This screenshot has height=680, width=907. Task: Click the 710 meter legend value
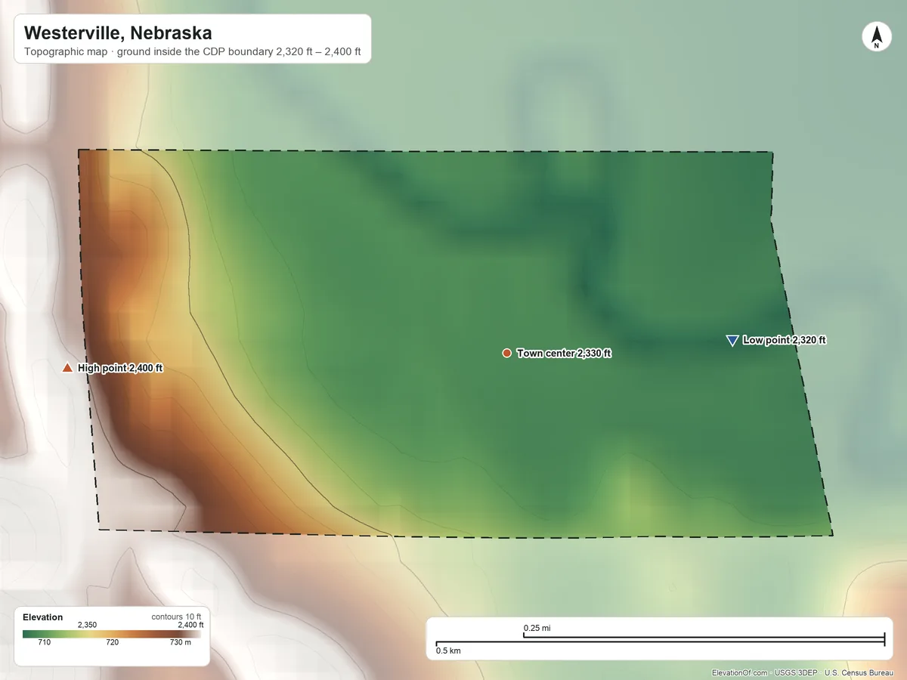point(44,642)
